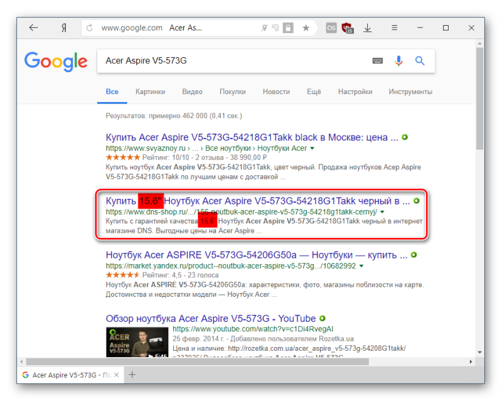This screenshot has width=502, height=401.
Task: Click green rating circle beside svyaznoy result
Action: (x=405, y=137)
